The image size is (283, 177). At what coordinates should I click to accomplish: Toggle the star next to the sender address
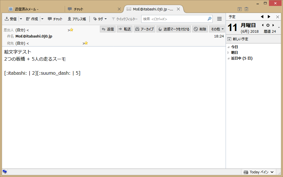pyautogui.click(x=71, y=30)
